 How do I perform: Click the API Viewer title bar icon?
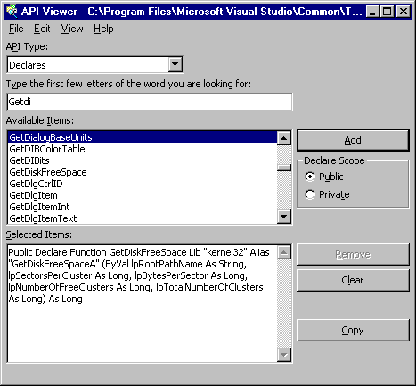(x=12, y=12)
